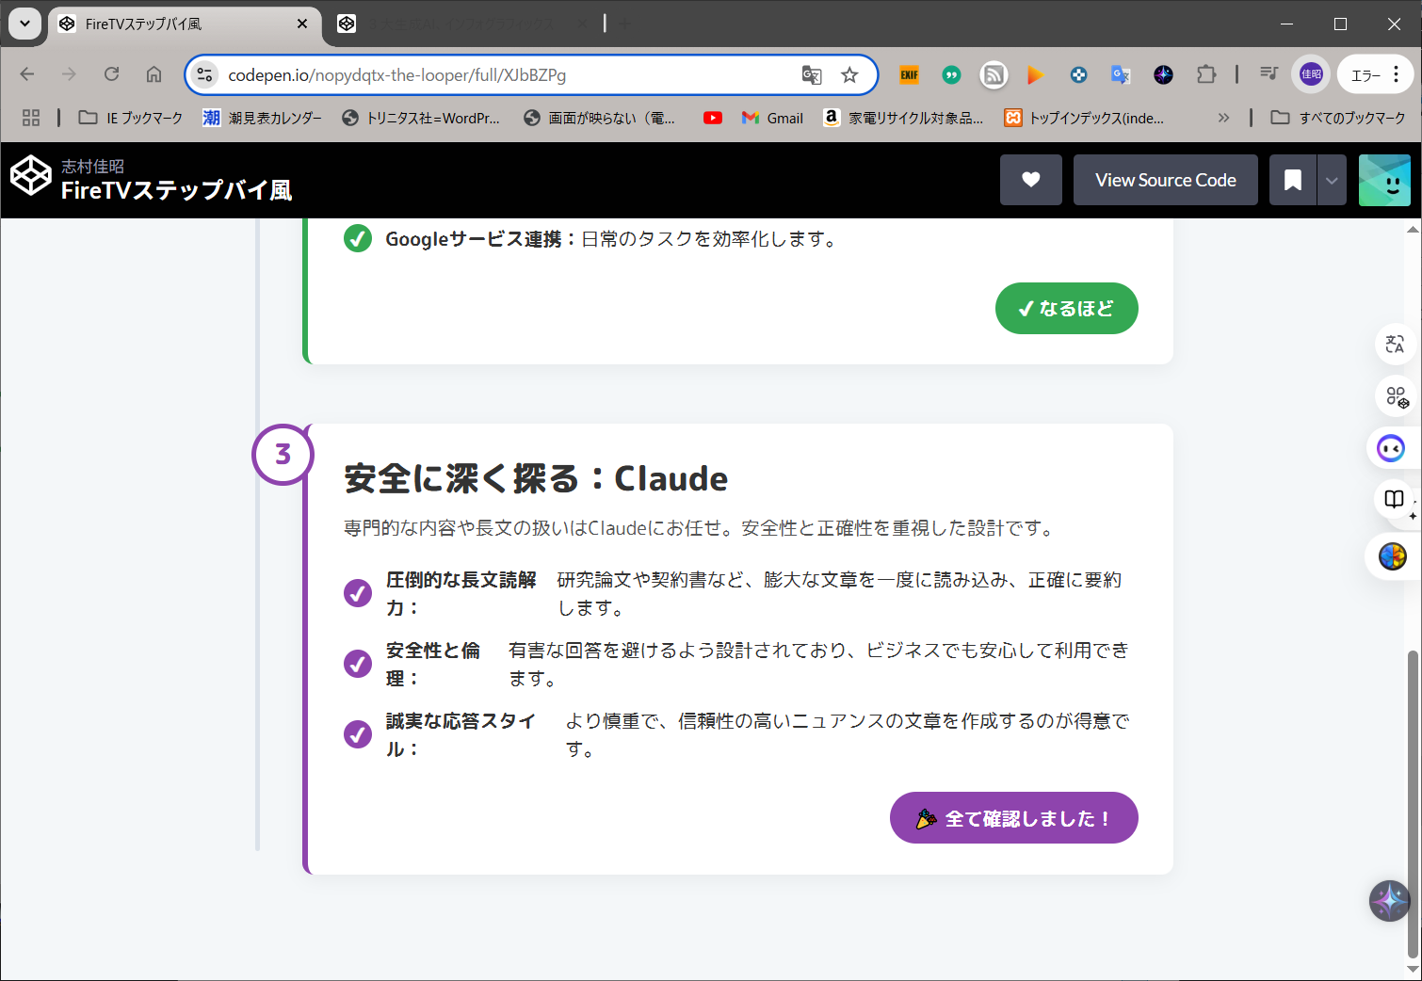Open the blue circle cross extension
This screenshot has height=981, width=1422.
(1078, 75)
